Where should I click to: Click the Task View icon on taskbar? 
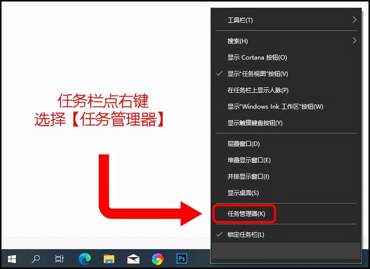tap(59, 259)
